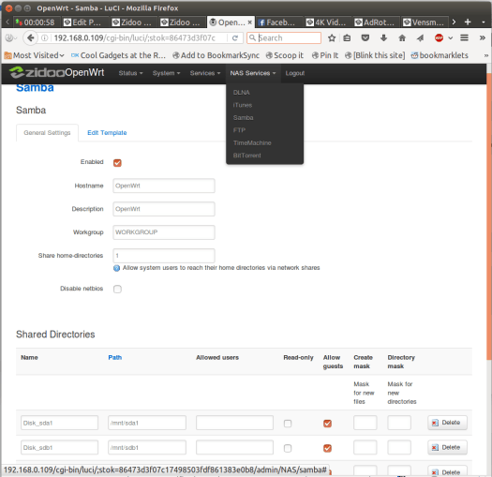Click the Firefox back arrow button
Screen dimensions: 492x477
[x=30, y=38]
